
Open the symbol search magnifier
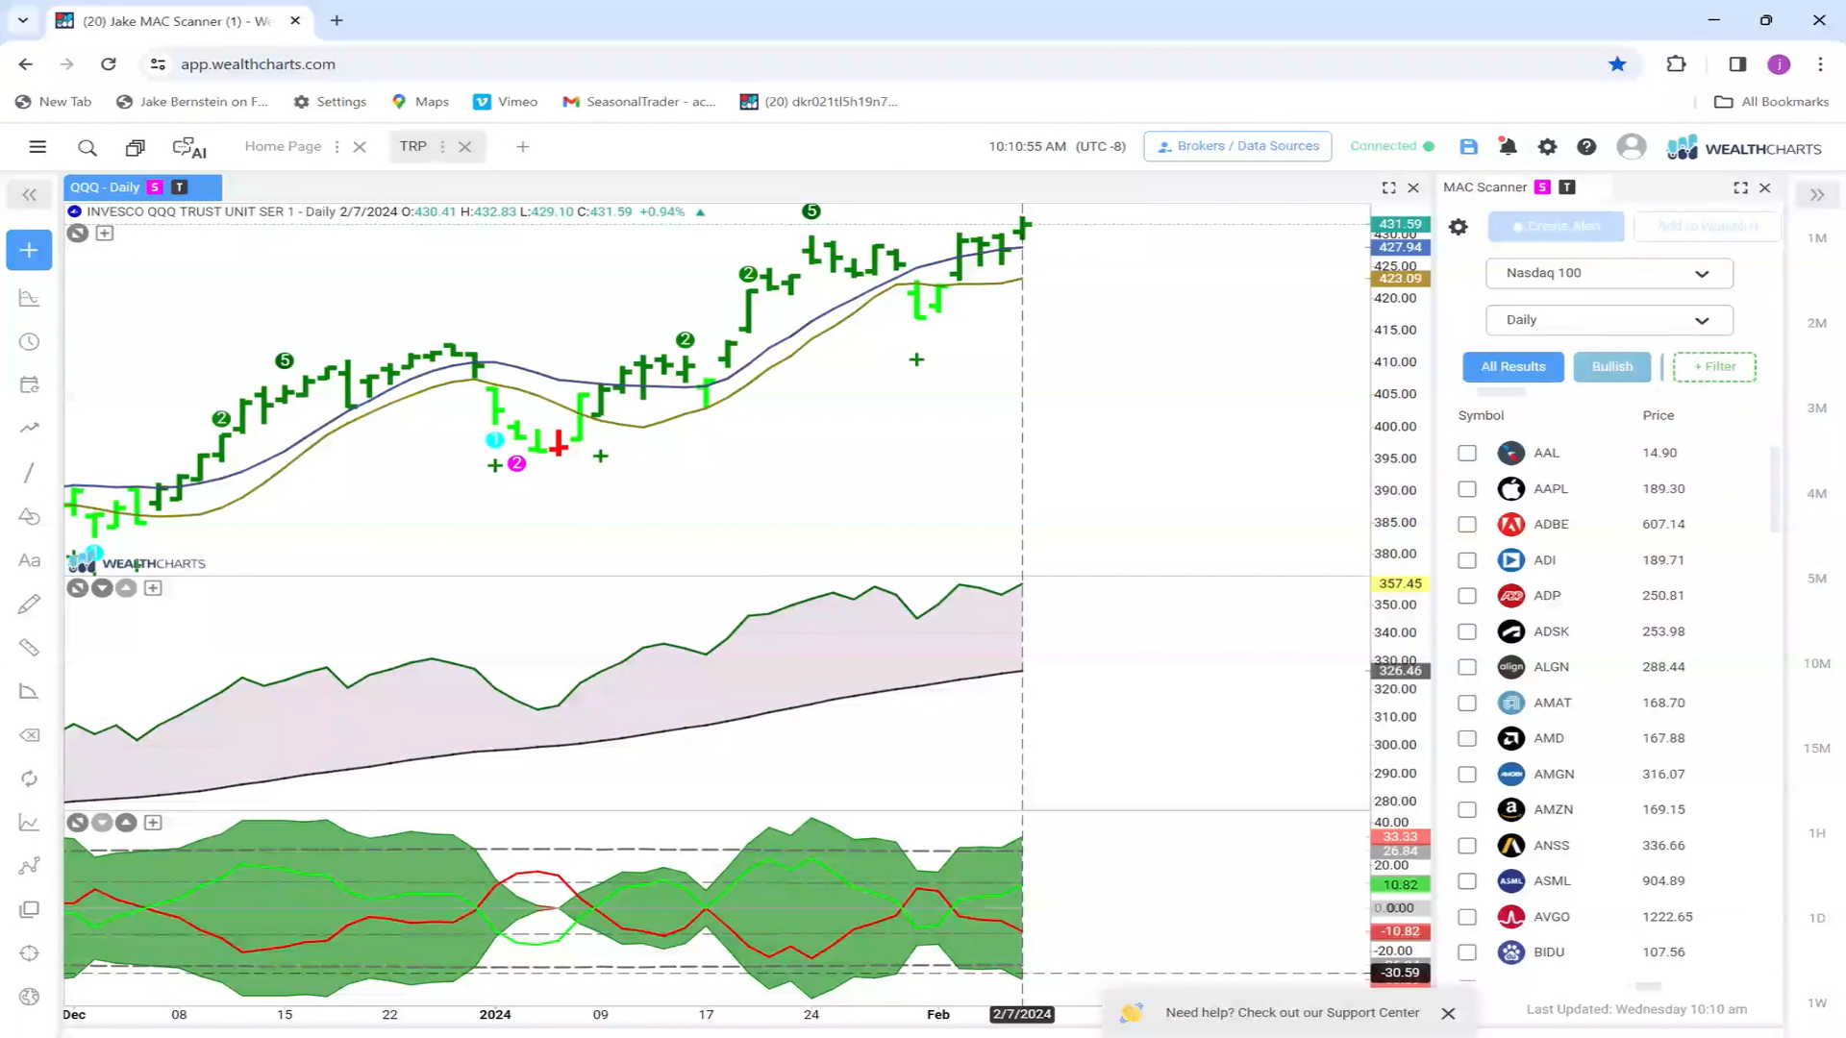pos(87,147)
